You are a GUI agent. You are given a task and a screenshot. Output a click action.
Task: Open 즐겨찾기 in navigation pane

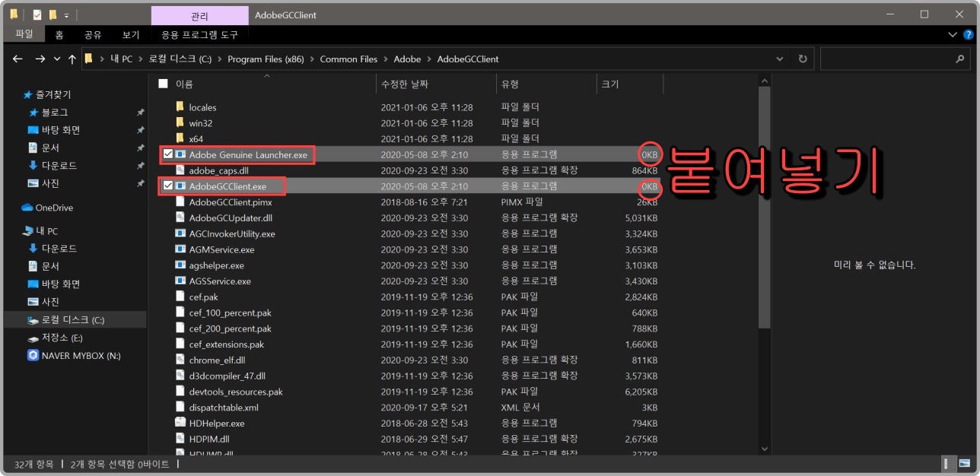[53, 94]
